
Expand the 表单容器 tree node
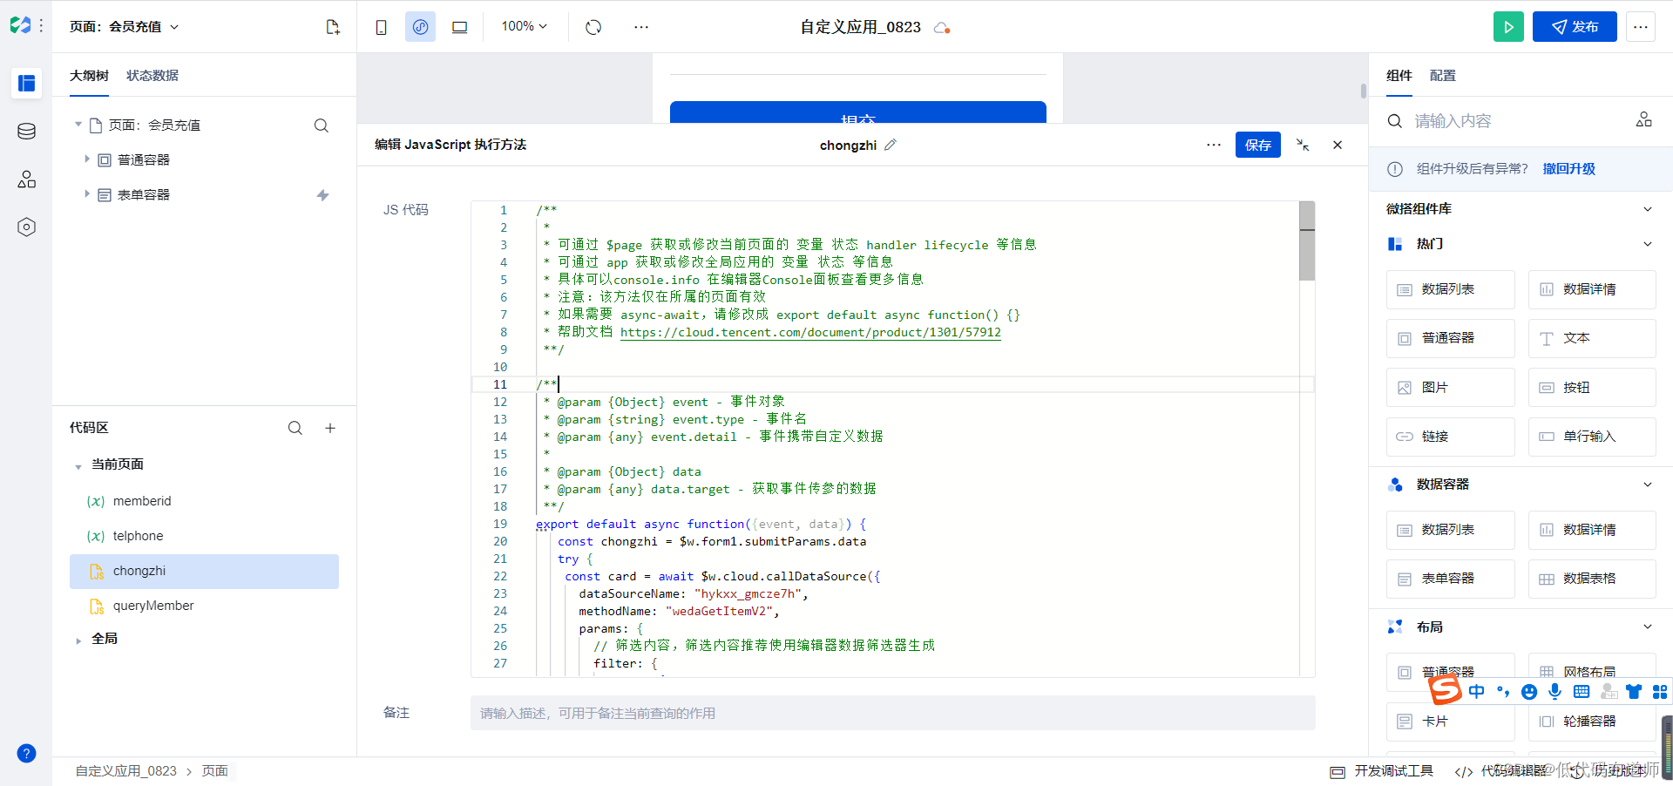(87, 194)
